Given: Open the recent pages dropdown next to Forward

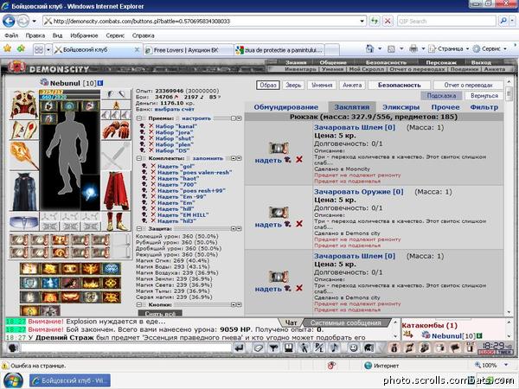Looking at the screenshot, I should (x=34, y=21).
